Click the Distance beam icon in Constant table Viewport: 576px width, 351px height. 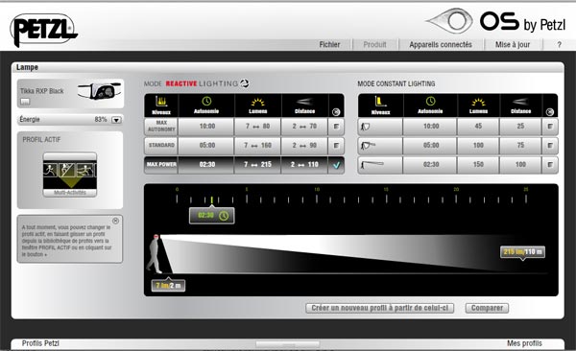[520, 102]
